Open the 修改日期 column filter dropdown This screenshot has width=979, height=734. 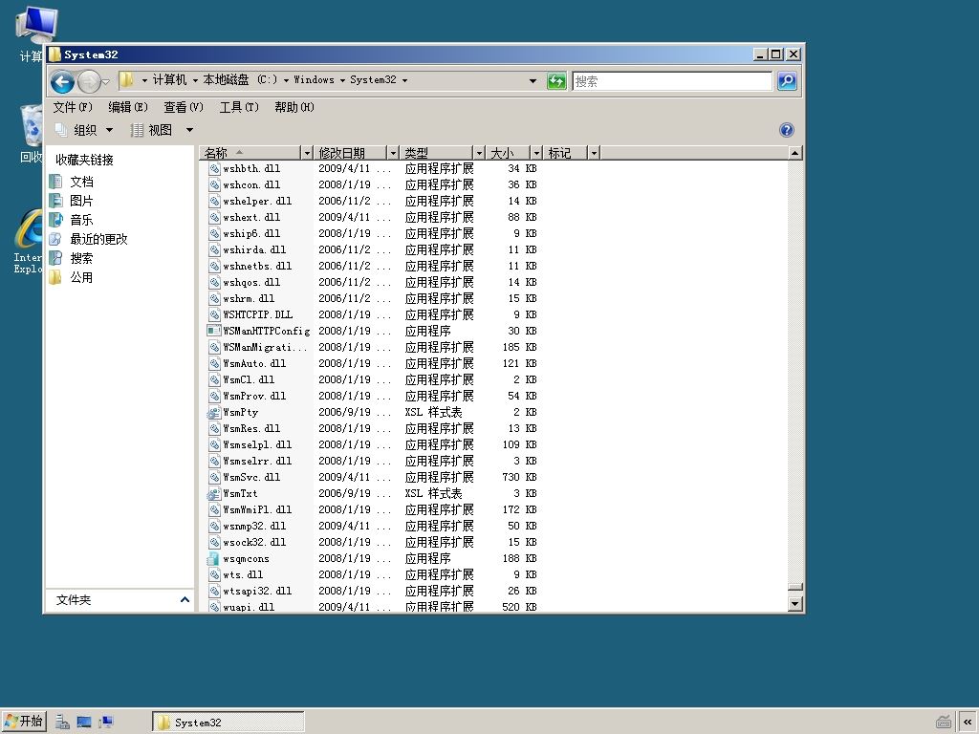393,153
